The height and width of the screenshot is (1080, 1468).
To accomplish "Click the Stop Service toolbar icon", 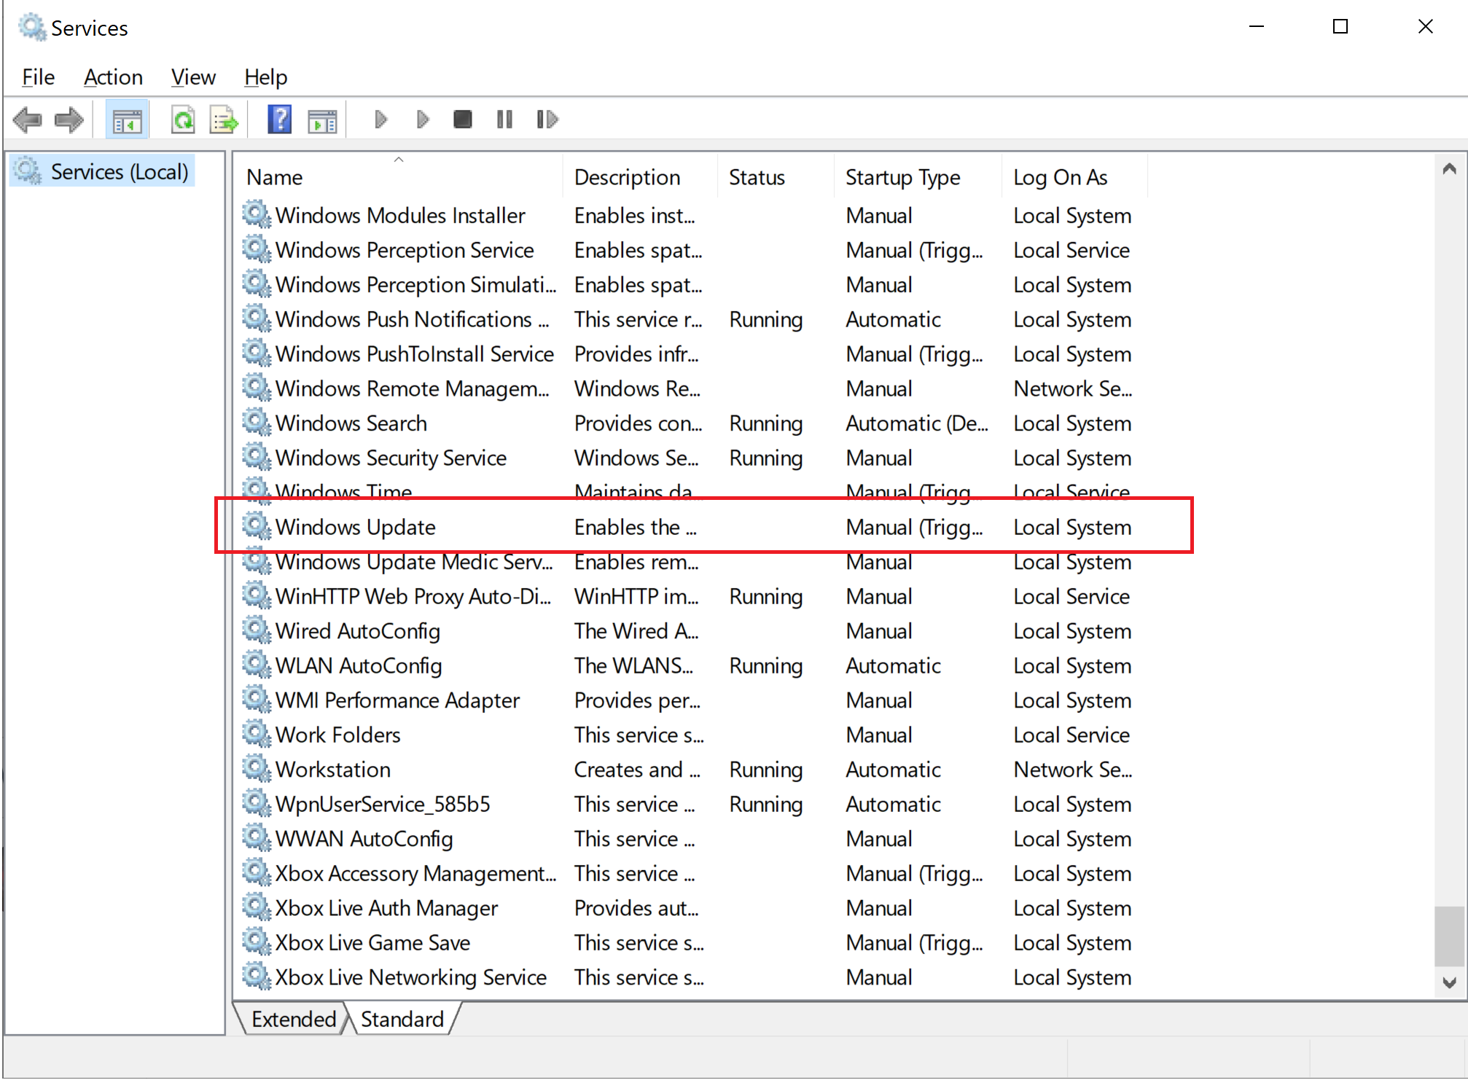I will [462, 119].
